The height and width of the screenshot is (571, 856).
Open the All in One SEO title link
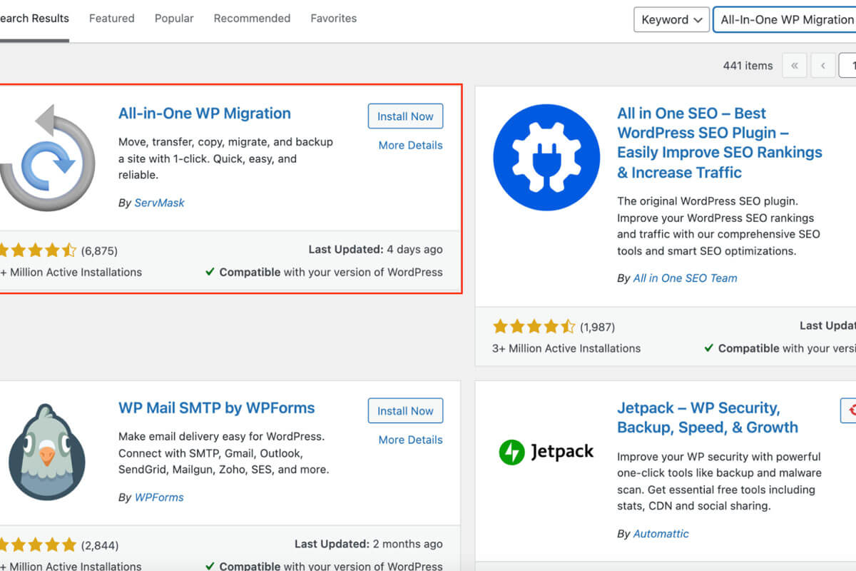719,143
